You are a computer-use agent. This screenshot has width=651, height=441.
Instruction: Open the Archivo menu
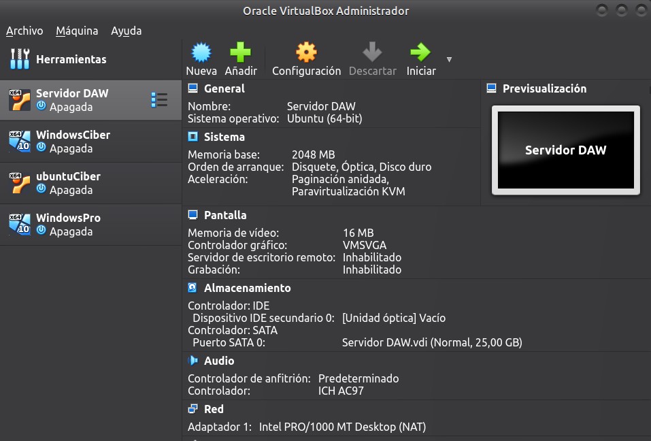click(24, 31)
